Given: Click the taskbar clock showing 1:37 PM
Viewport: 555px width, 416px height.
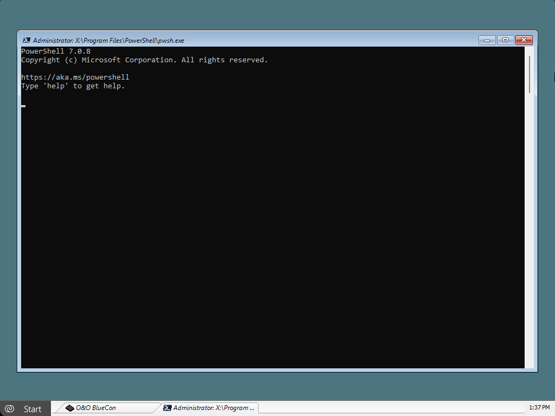Looking at the screenshot, I should coord(539,407).
